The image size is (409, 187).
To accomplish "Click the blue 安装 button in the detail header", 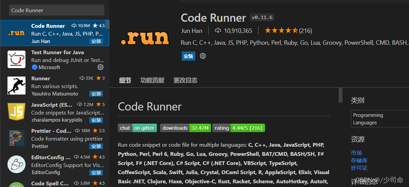I will 188,56.
